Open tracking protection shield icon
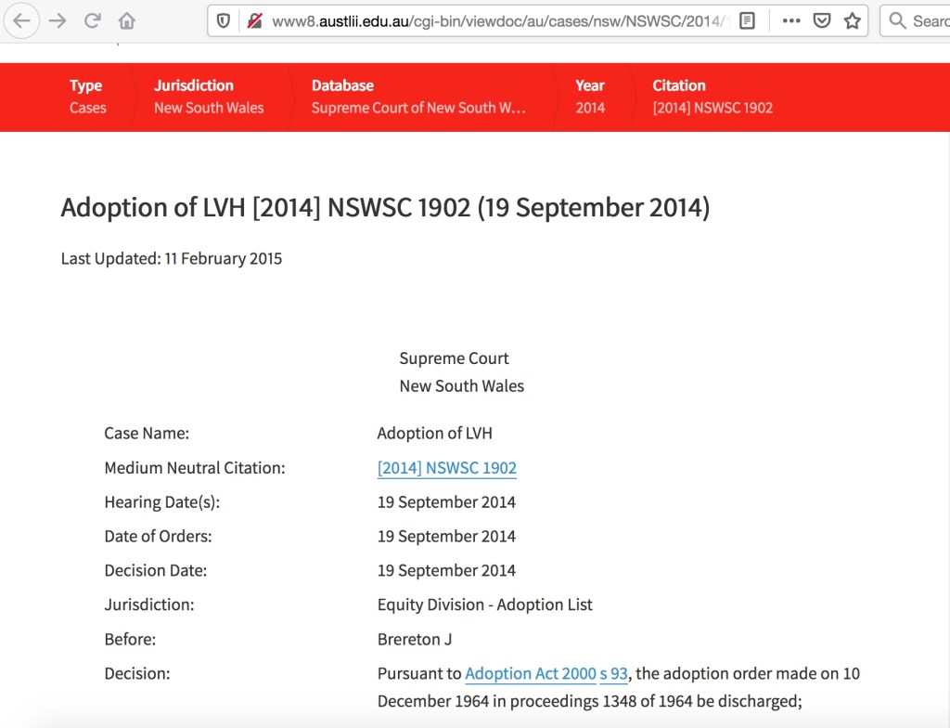Viewport: 950px width, 728px height. (x=224, y=20)
